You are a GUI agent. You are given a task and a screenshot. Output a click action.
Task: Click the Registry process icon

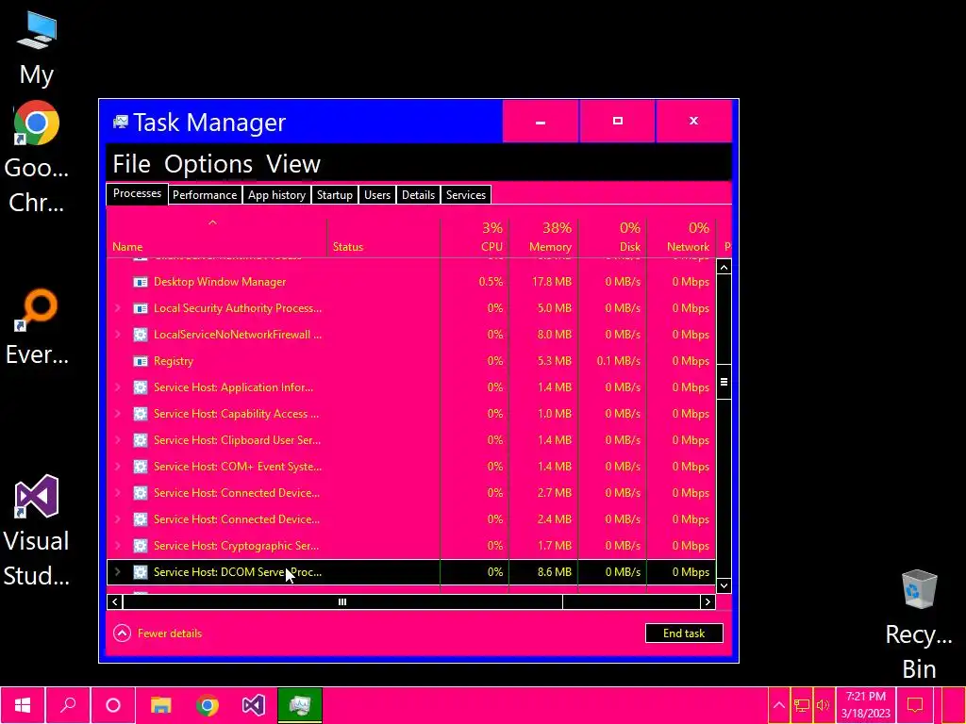(x=141, y=361)
